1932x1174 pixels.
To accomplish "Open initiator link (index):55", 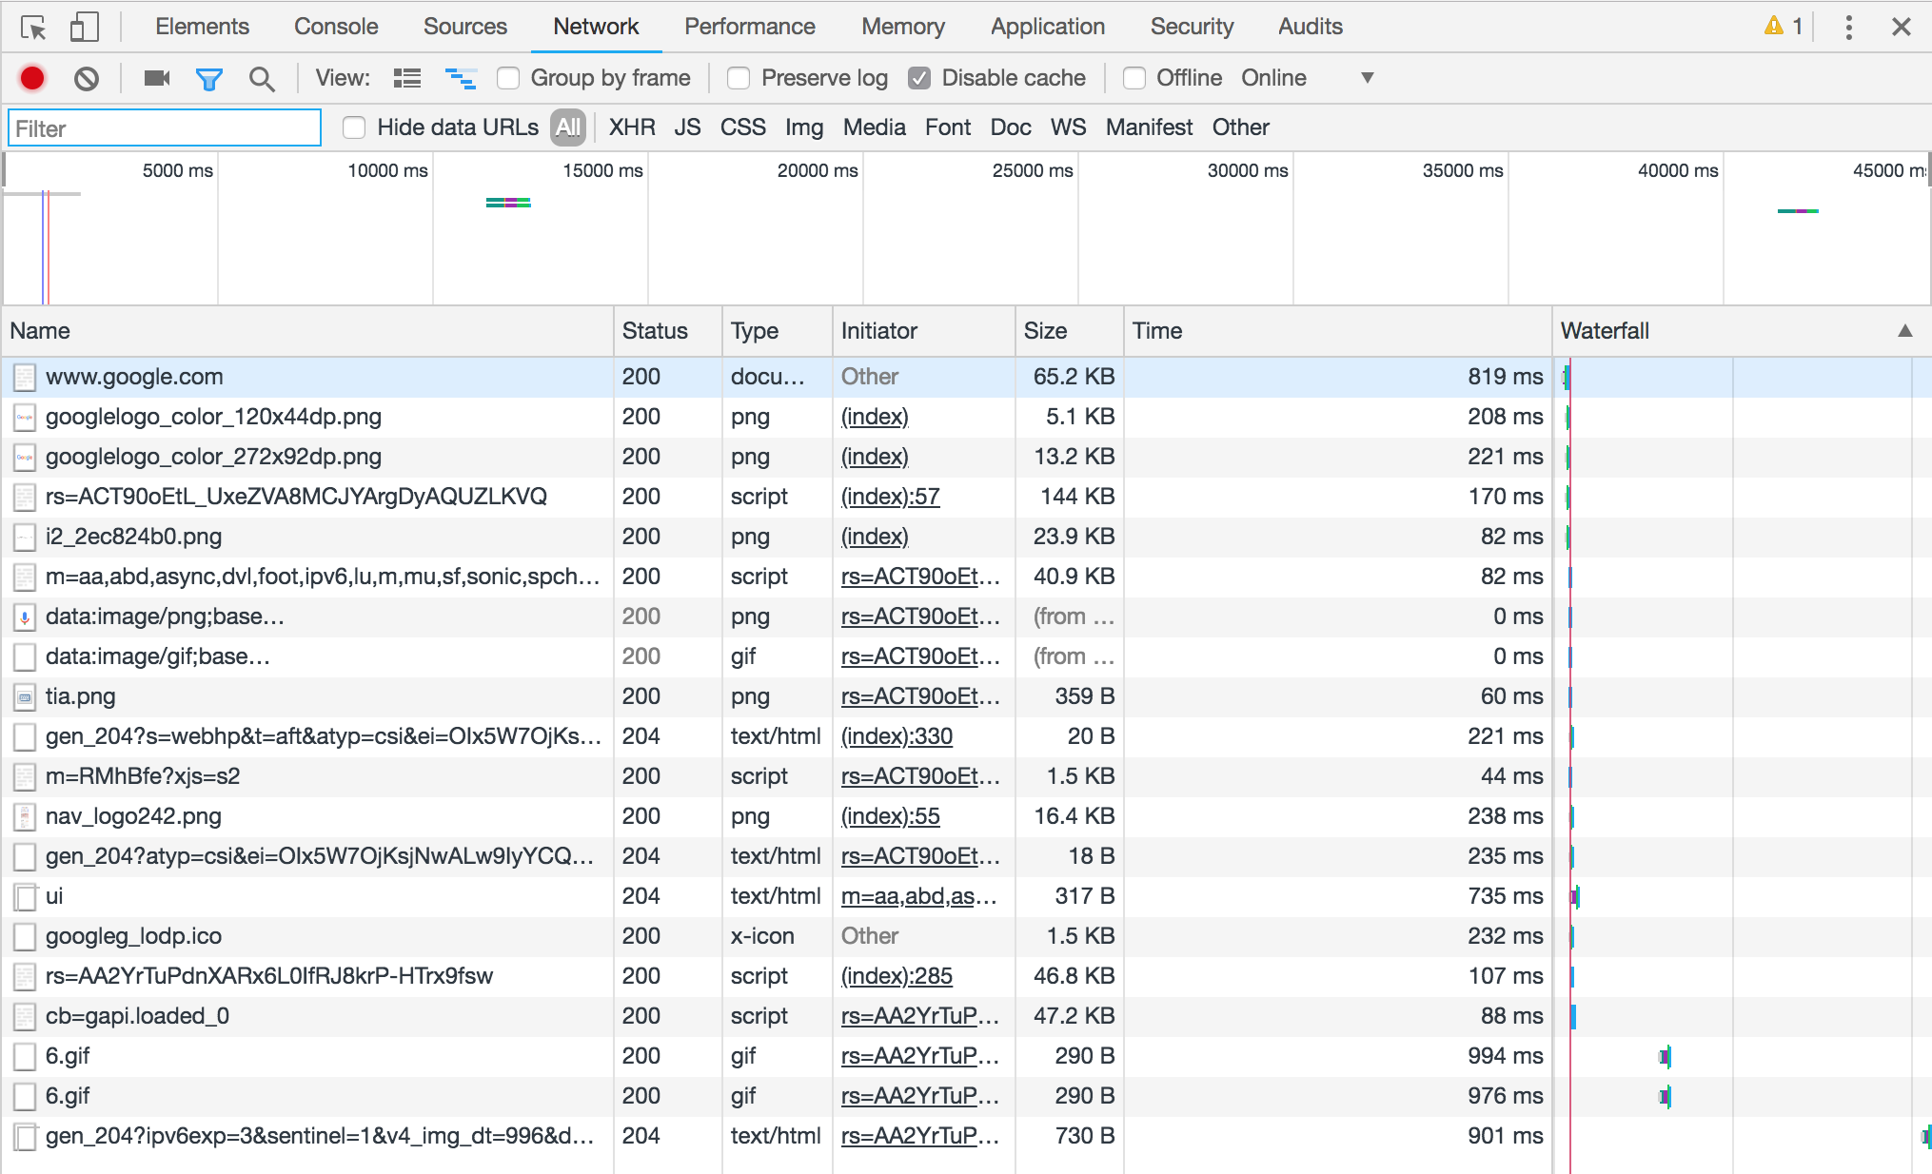I will [x=890, y=816].
